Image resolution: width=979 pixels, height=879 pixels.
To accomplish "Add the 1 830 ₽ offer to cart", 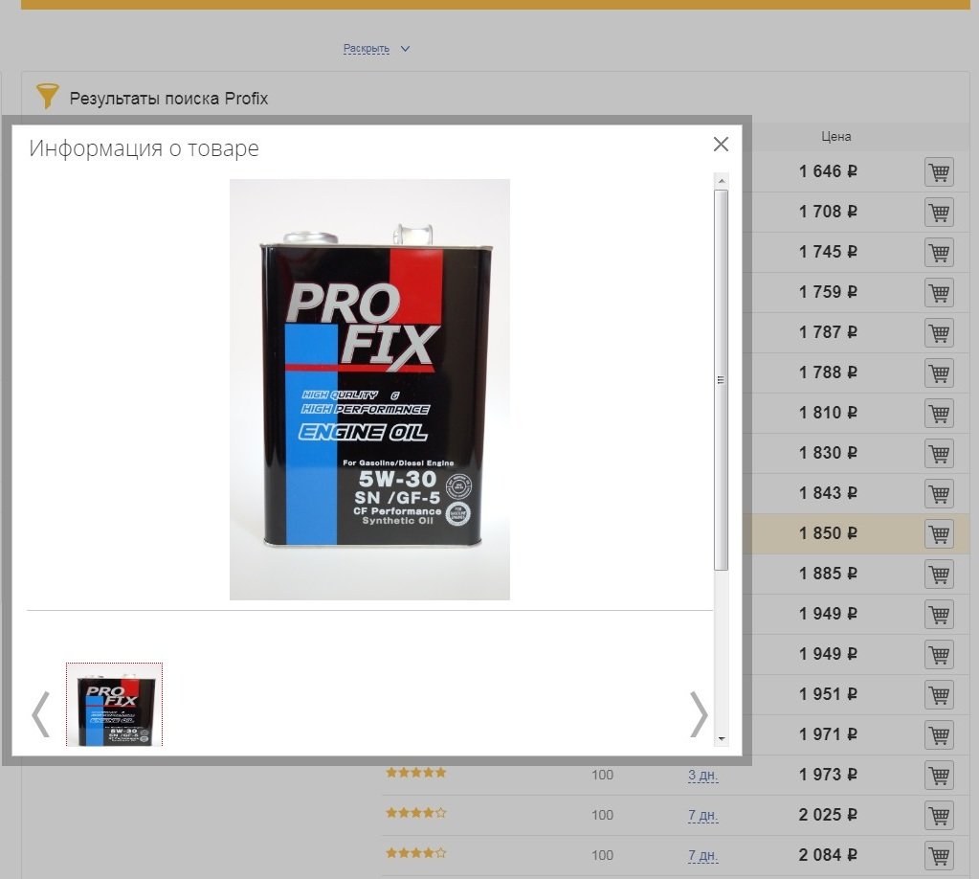I will [x=939, y=453].
